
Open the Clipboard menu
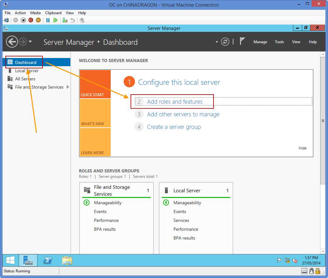click(53, 13)
